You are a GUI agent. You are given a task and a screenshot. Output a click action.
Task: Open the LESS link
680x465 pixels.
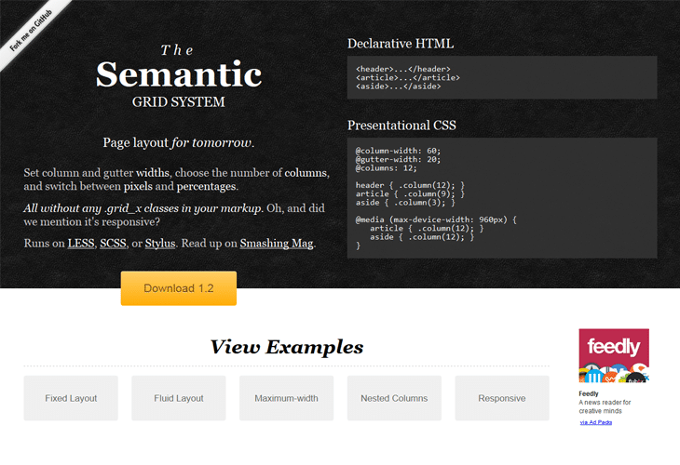pyautogui.click(x=81, y=244)
